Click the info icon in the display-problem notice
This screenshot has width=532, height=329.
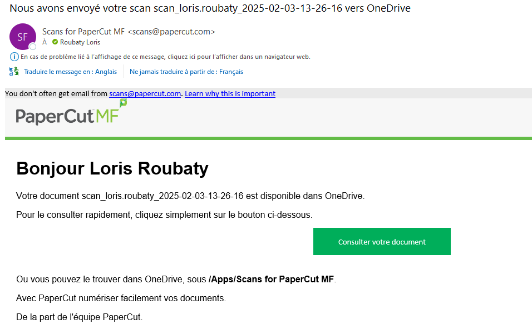[14, 57]
